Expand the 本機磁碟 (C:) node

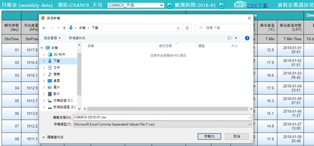[44, 101]
